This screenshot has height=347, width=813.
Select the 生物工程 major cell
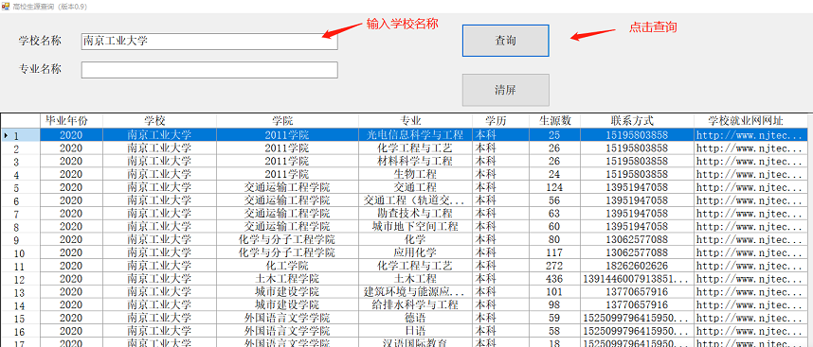pos(415,174)
